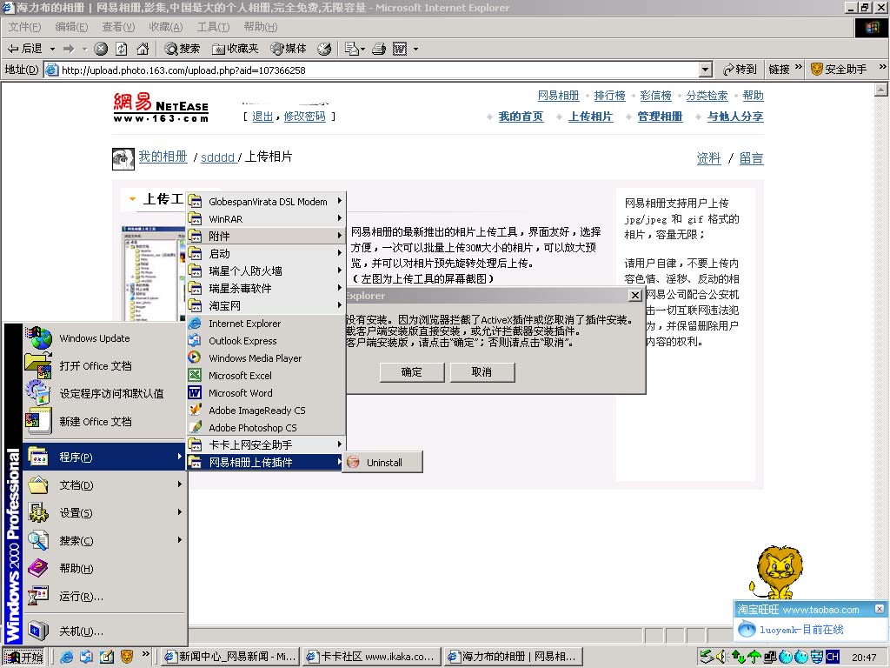Click 关机(U)... in the Start menu
The image size is (890, 668).
point(104,631)
